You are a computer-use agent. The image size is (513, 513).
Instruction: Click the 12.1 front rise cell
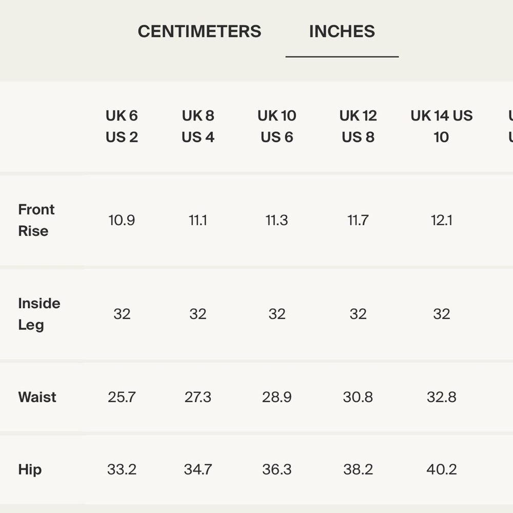point(441,220)
